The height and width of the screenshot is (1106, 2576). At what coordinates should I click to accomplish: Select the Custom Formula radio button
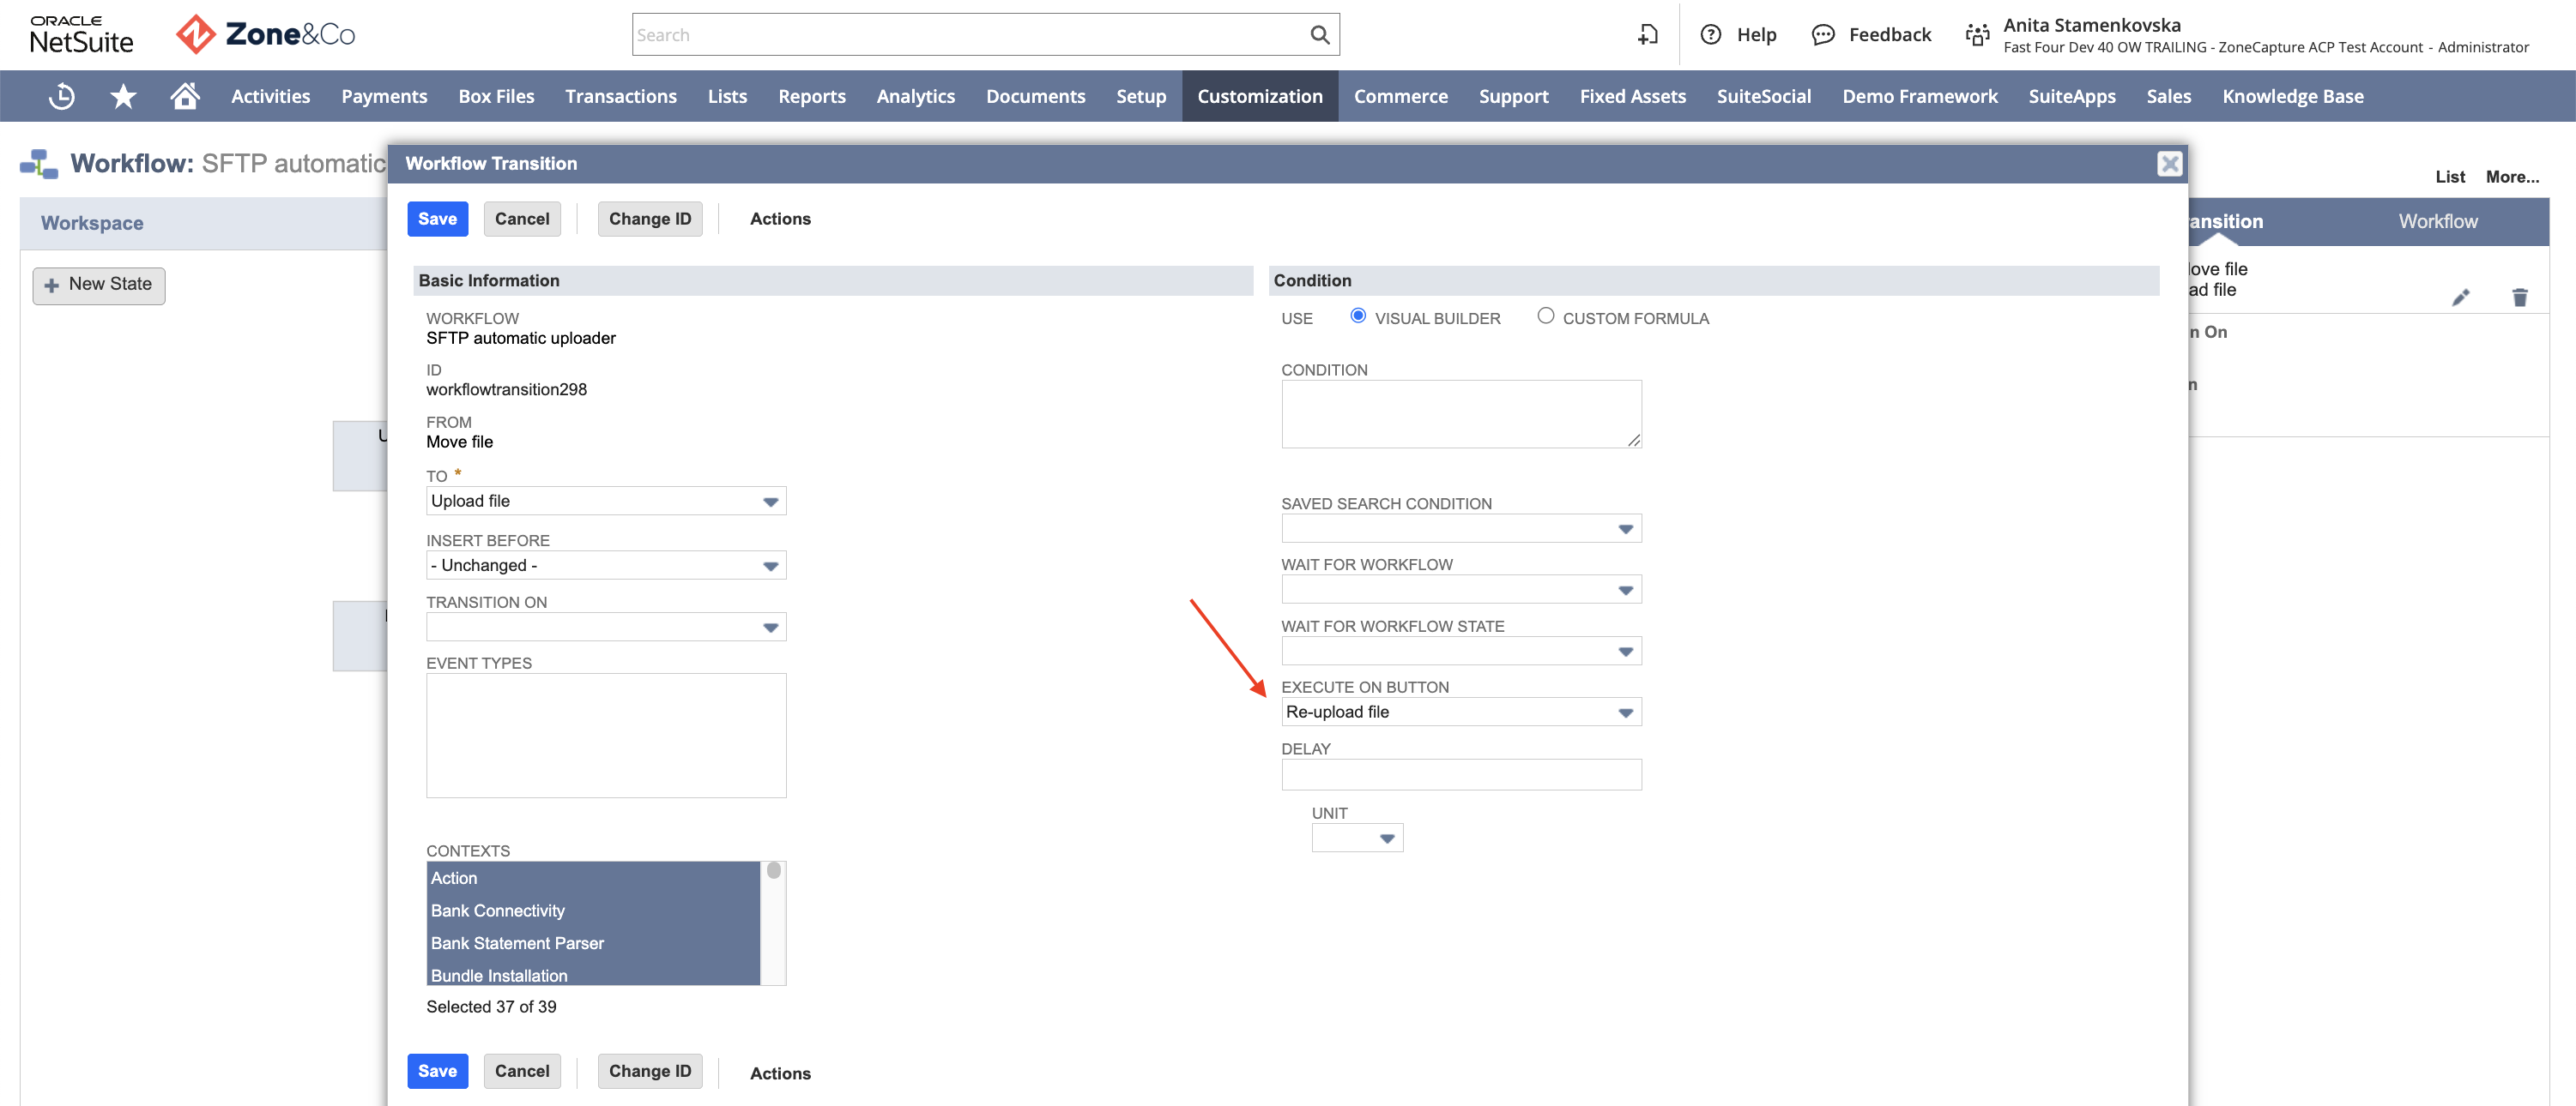click(1545, 316)
